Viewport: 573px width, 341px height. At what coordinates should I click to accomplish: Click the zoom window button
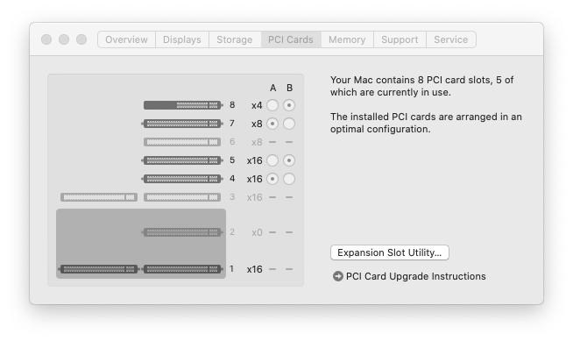point(81,39)
